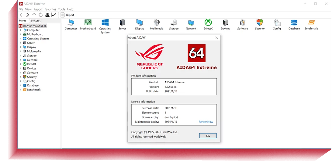Screen dimensions: 332x164
Task: Click the AIDA64 Extreme product value text
Action: (x=175, y=82)
